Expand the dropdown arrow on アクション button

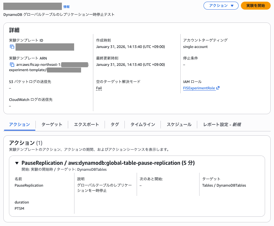point(231,6)
